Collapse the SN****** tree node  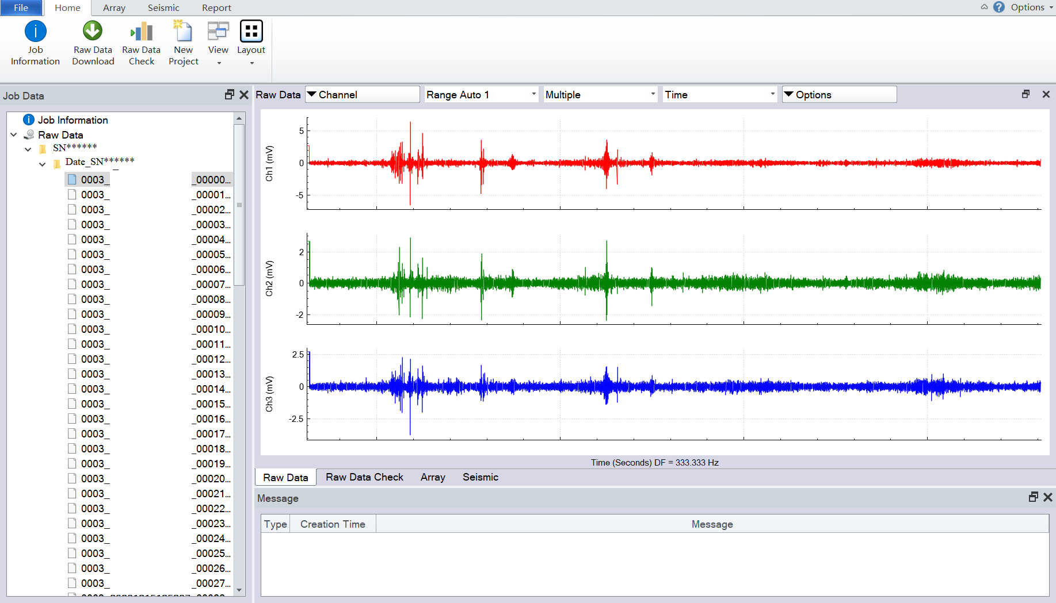(28, 149)
